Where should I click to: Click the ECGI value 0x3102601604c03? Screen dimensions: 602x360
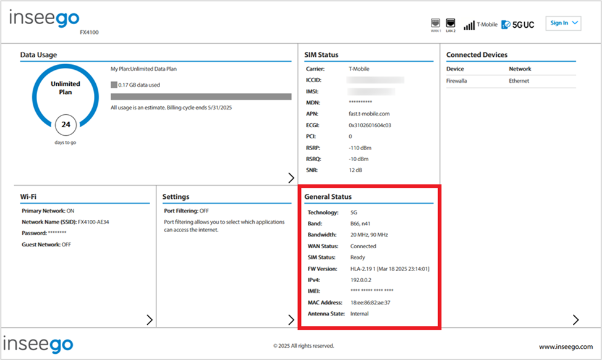pos(370,125)
